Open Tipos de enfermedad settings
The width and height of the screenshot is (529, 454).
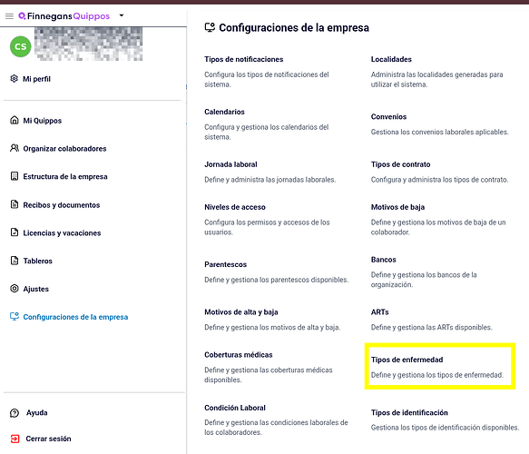click(407, 360)
